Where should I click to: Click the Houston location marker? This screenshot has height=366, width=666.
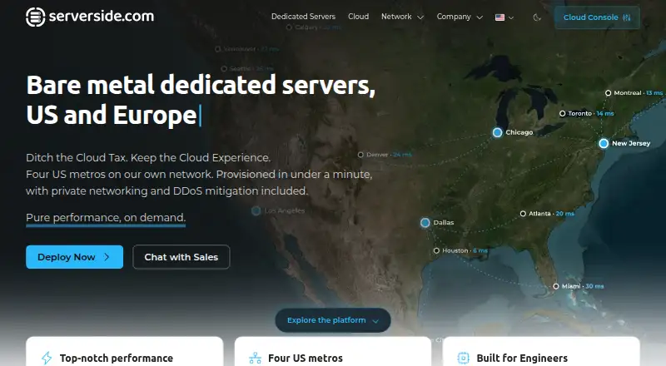(436, 250)
